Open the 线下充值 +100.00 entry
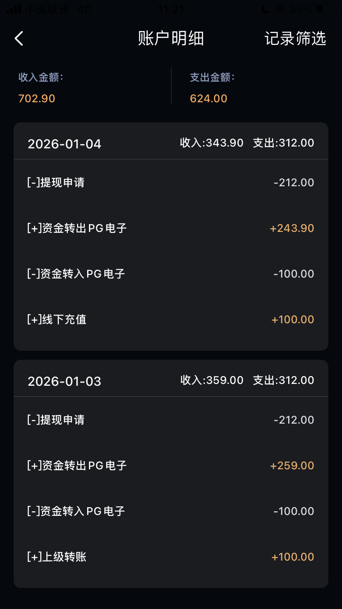Viewport: 342px width, 609px height. click(171, 320)
